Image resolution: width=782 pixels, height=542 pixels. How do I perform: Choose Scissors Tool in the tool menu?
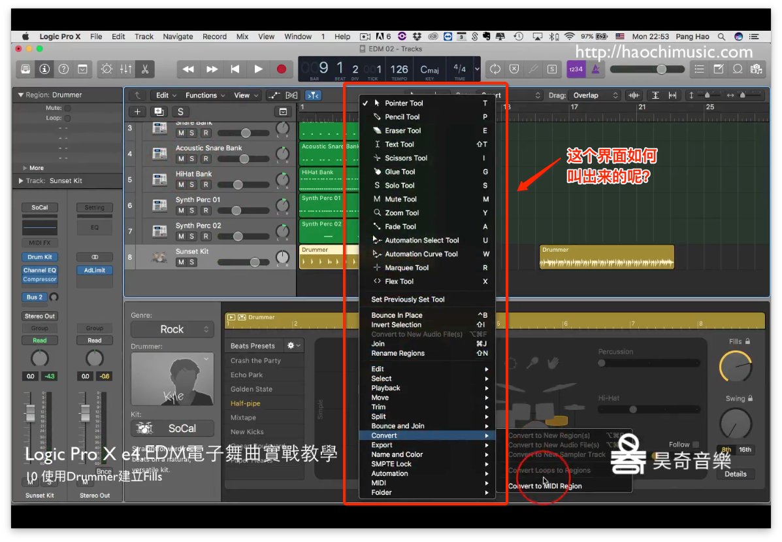[406, 158]
